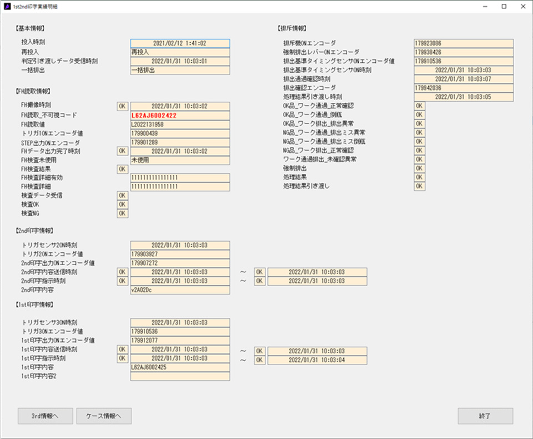Image resolution: width=533 pixels, height=439 pixels.
Task: Click the 1st印字指示時刻 end time field
Action: pos(317,359)
